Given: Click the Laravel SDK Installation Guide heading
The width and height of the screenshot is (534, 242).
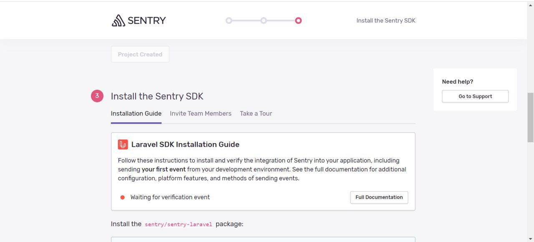Looking at the screenshot, I should pyautogui.click(x=185, y=144).
